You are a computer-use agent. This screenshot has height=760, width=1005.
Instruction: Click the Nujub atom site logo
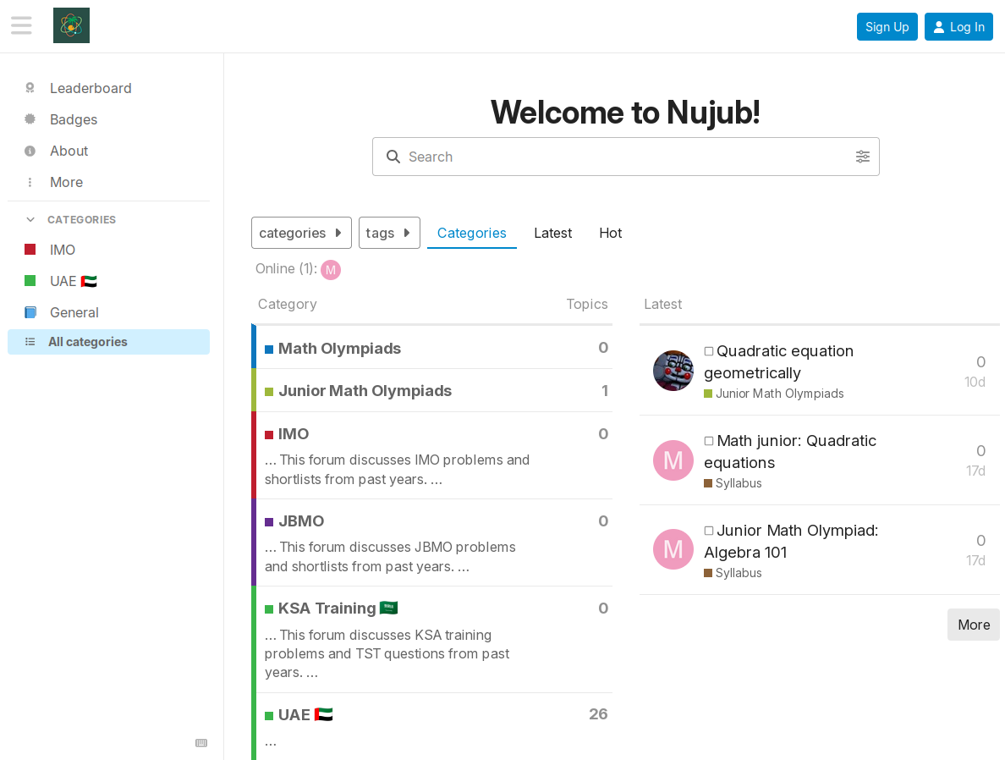(71, 25)
